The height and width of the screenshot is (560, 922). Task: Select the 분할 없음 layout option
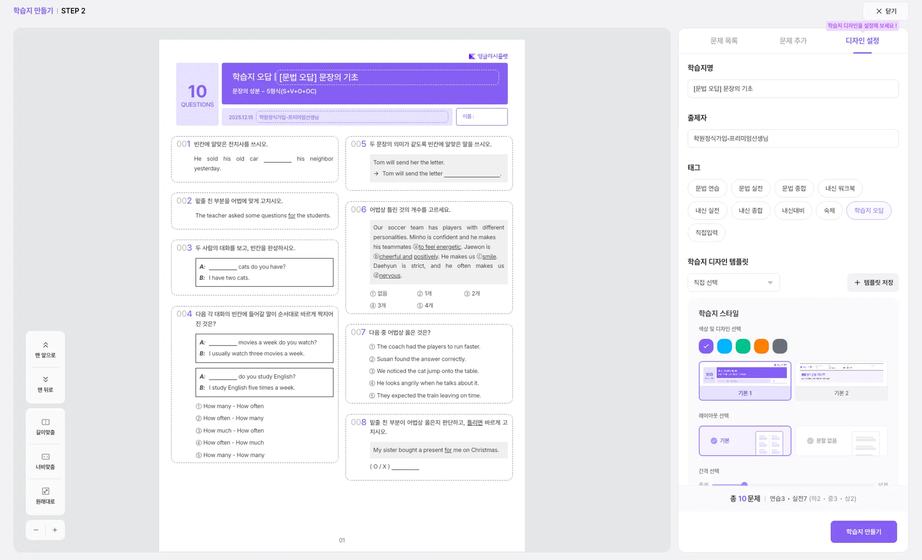[x=841, y=441]
